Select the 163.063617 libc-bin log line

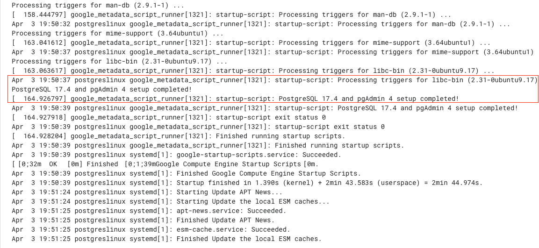point(253,71)
